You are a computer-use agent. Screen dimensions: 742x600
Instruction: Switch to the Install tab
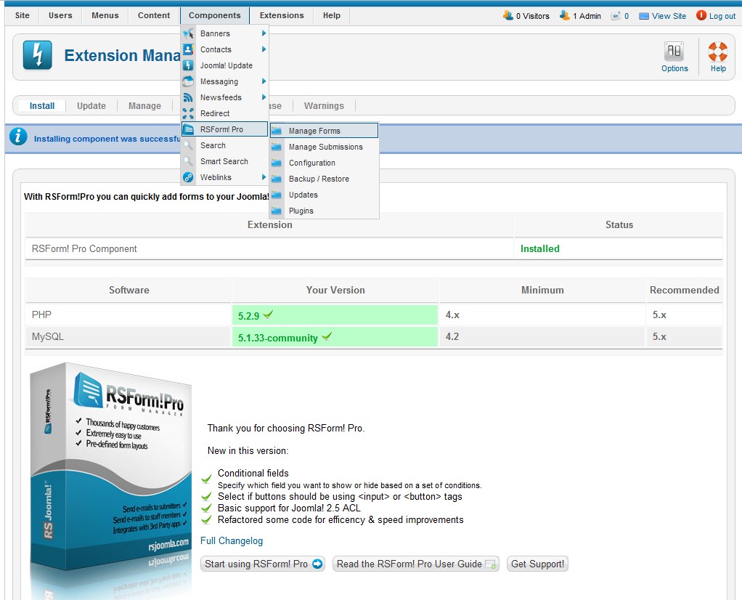coord(42,105)
